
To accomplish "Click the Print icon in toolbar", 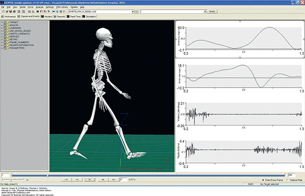I will coord(14,12).
